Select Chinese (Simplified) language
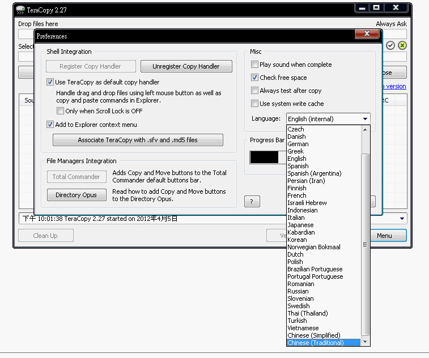Screen dimensions: 429x358 [324, 336]
